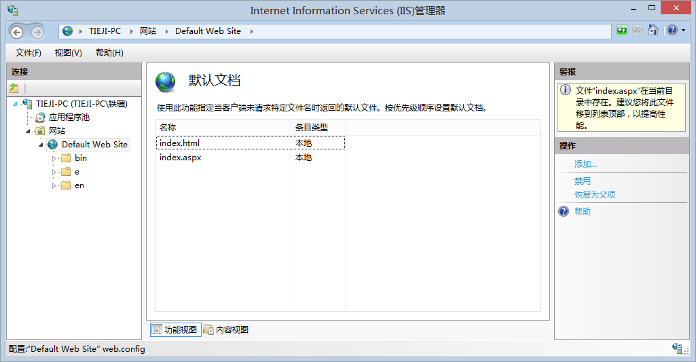Click the 恢复为父项 action link
Image resolution: width=696 pixels, height=362 pixels.
[595, 195]
